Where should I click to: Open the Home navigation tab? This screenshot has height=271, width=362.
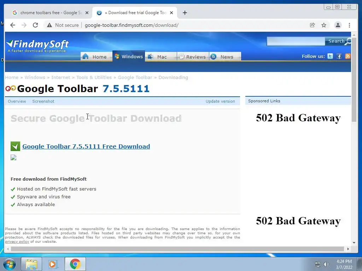(x=96, y=57)
